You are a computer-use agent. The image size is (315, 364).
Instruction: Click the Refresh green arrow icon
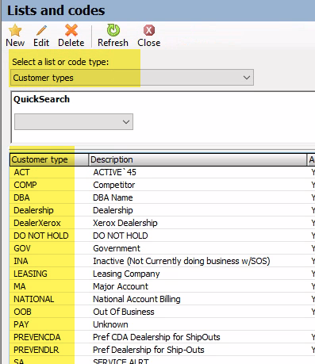point(113,30)
